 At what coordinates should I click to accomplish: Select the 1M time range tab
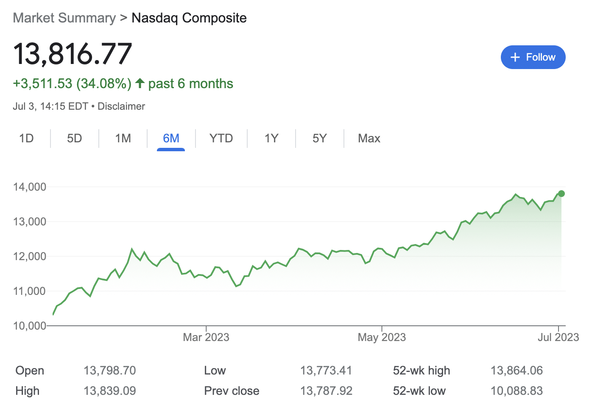click(123, 139)
